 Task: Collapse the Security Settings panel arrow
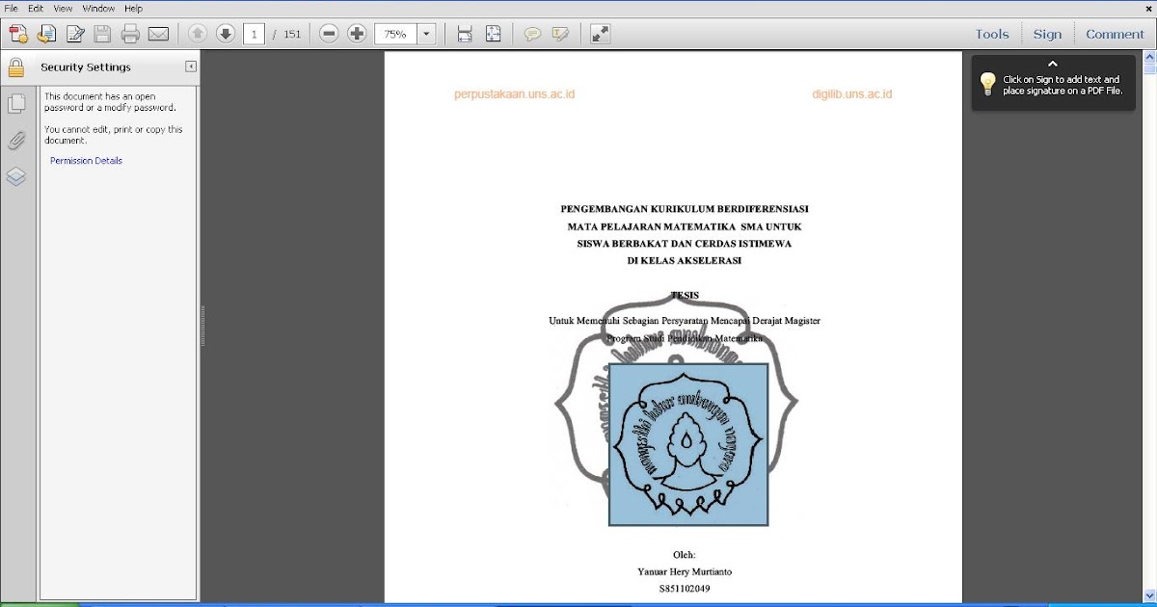[191, 66]
